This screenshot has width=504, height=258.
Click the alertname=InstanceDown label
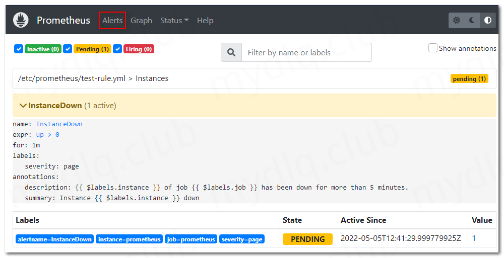54,239
